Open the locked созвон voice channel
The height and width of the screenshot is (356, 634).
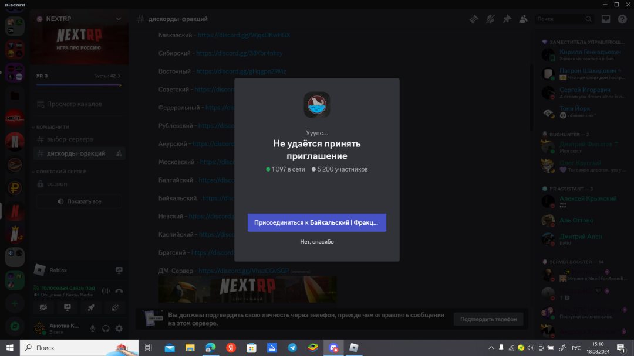(x=79, y=184)
